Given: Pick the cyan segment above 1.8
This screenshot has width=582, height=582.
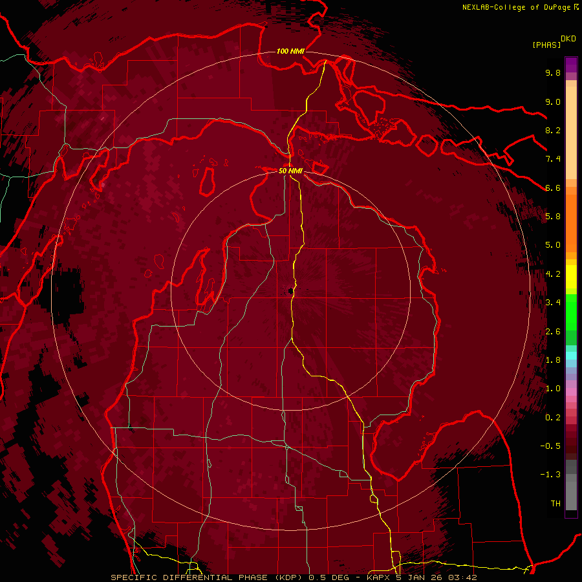Looking at the screenshot, I should pos(571,356).
